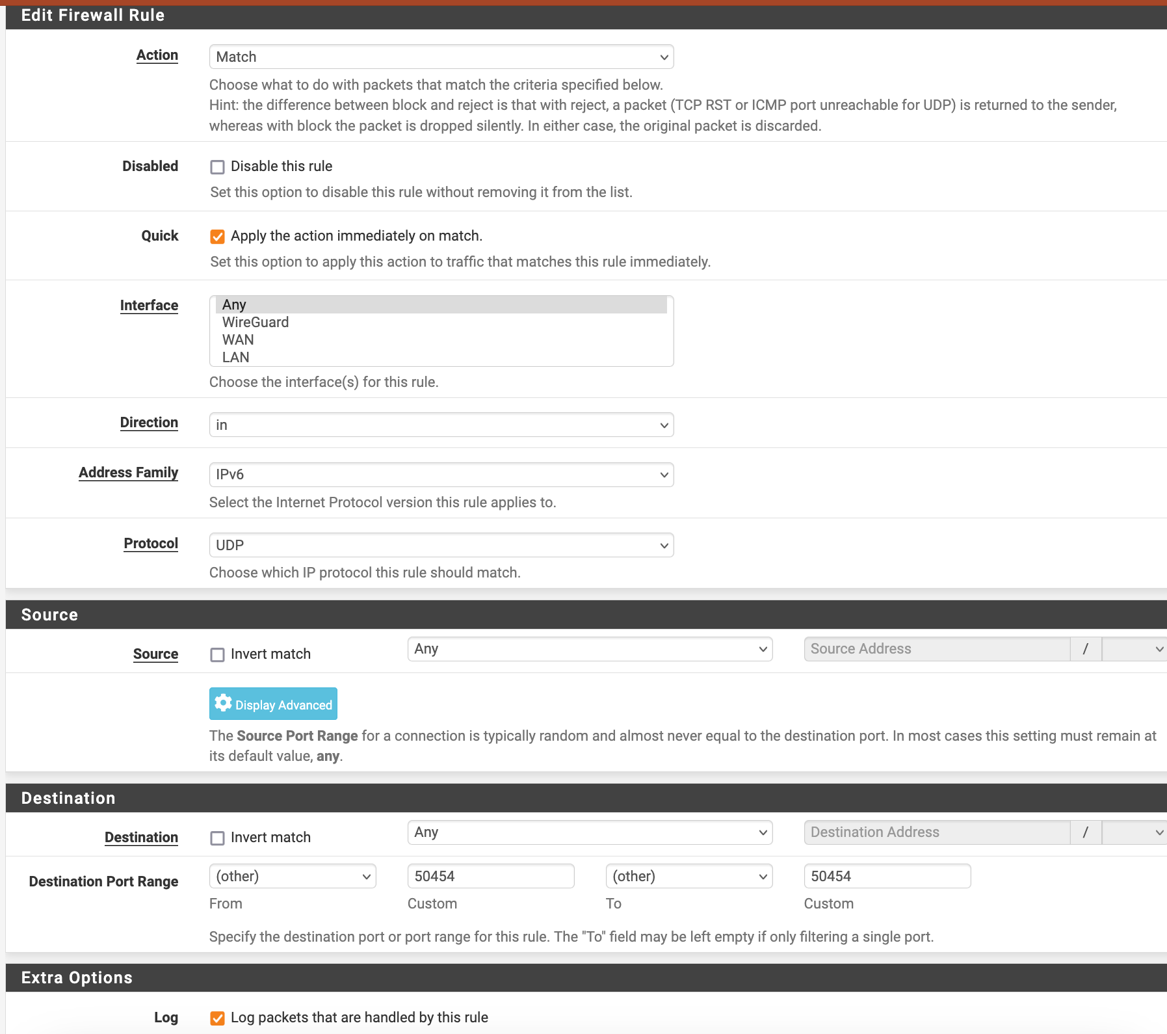This screenshot has width=1167, height=1034.
Task: Open the Source Address subnet mask dropdown
Action: 1134,649
